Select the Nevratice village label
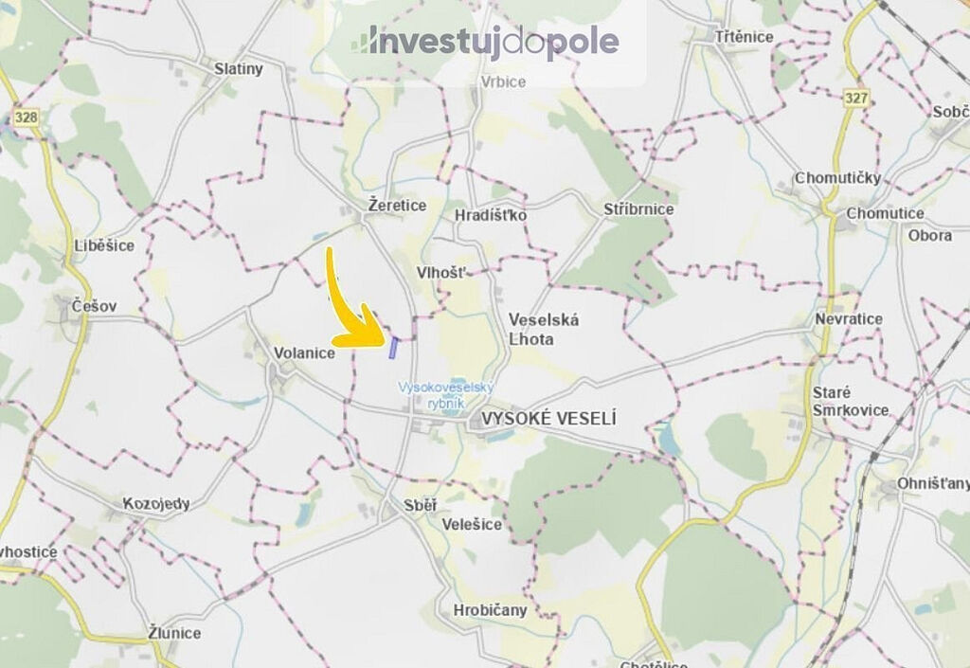 (x=849, y=319)
